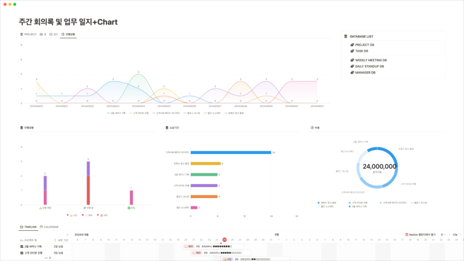Open the 월 view dropdown in the timeline
Viewport: 464px width, 261px height.
coord(443,234)
